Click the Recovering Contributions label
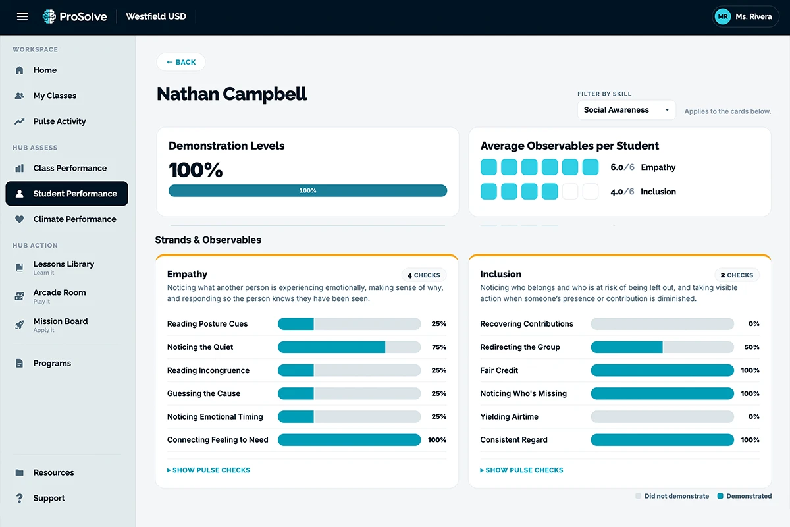Screen dimensions: 790x527 (527, 324)
